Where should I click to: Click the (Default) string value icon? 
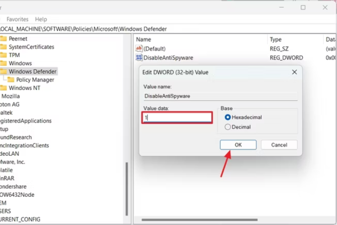139,49
